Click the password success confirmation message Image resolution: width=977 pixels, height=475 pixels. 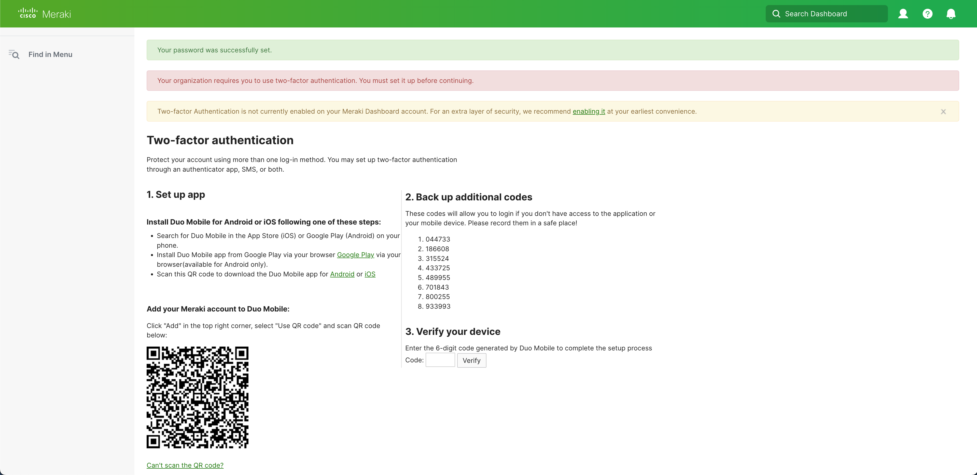[214, 50]
